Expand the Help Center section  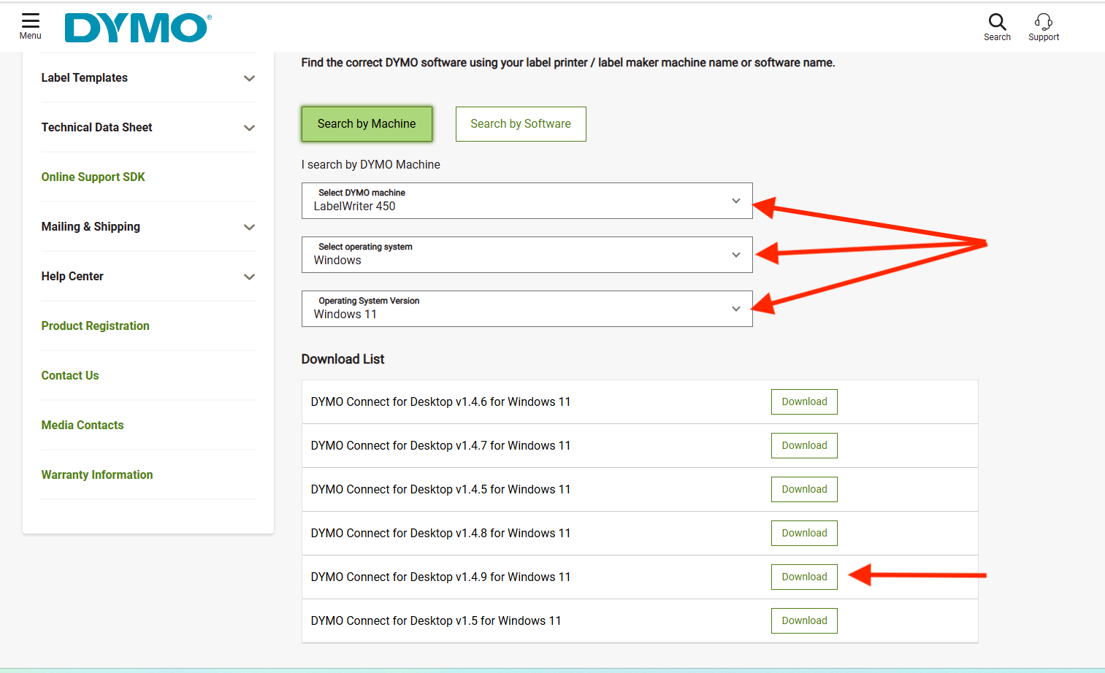(x=249, y=277)
